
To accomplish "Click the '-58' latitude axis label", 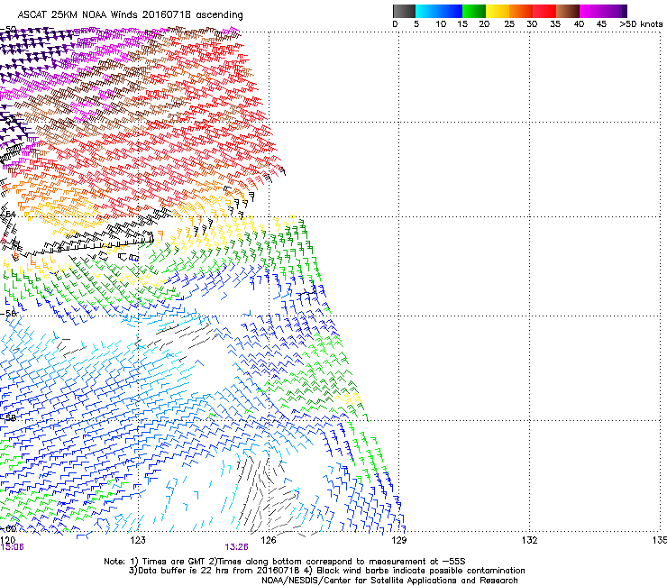I will [8, 418].
